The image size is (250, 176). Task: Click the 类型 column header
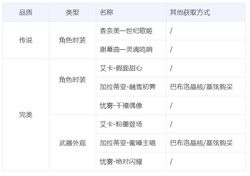click(x=72, y=12)
